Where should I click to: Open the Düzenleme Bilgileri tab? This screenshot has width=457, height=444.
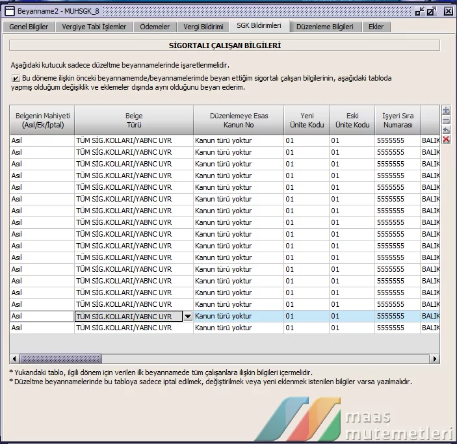324,27
